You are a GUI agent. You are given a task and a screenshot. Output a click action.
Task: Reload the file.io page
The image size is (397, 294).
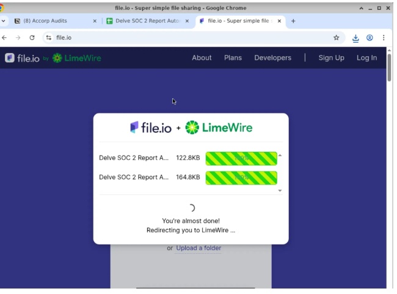click(x=32, y=38)
